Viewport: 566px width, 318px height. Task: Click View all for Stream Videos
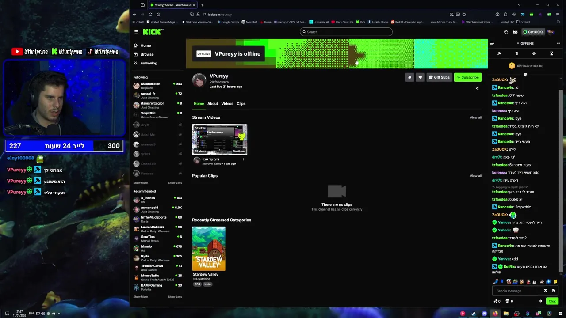click(475, 117)
